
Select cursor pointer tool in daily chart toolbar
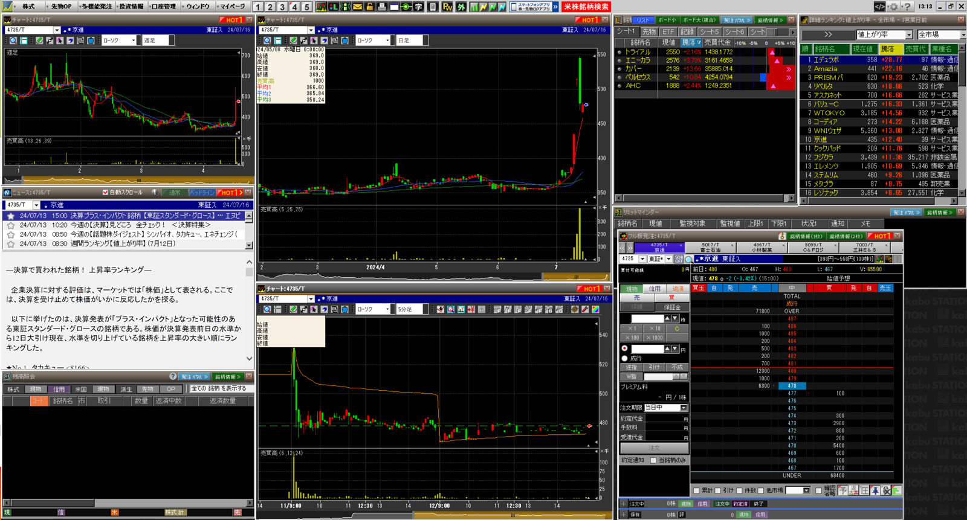314,40
